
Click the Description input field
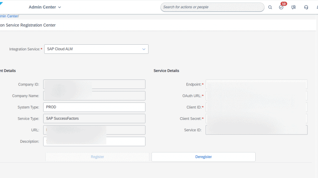[x=94, y=142]
